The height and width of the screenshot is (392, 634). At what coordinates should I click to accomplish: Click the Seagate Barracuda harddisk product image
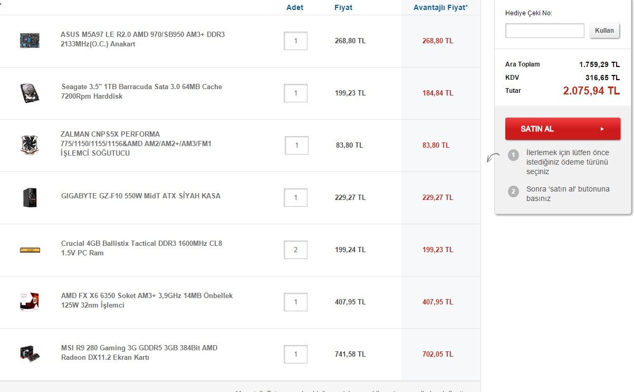coord(30,93)
